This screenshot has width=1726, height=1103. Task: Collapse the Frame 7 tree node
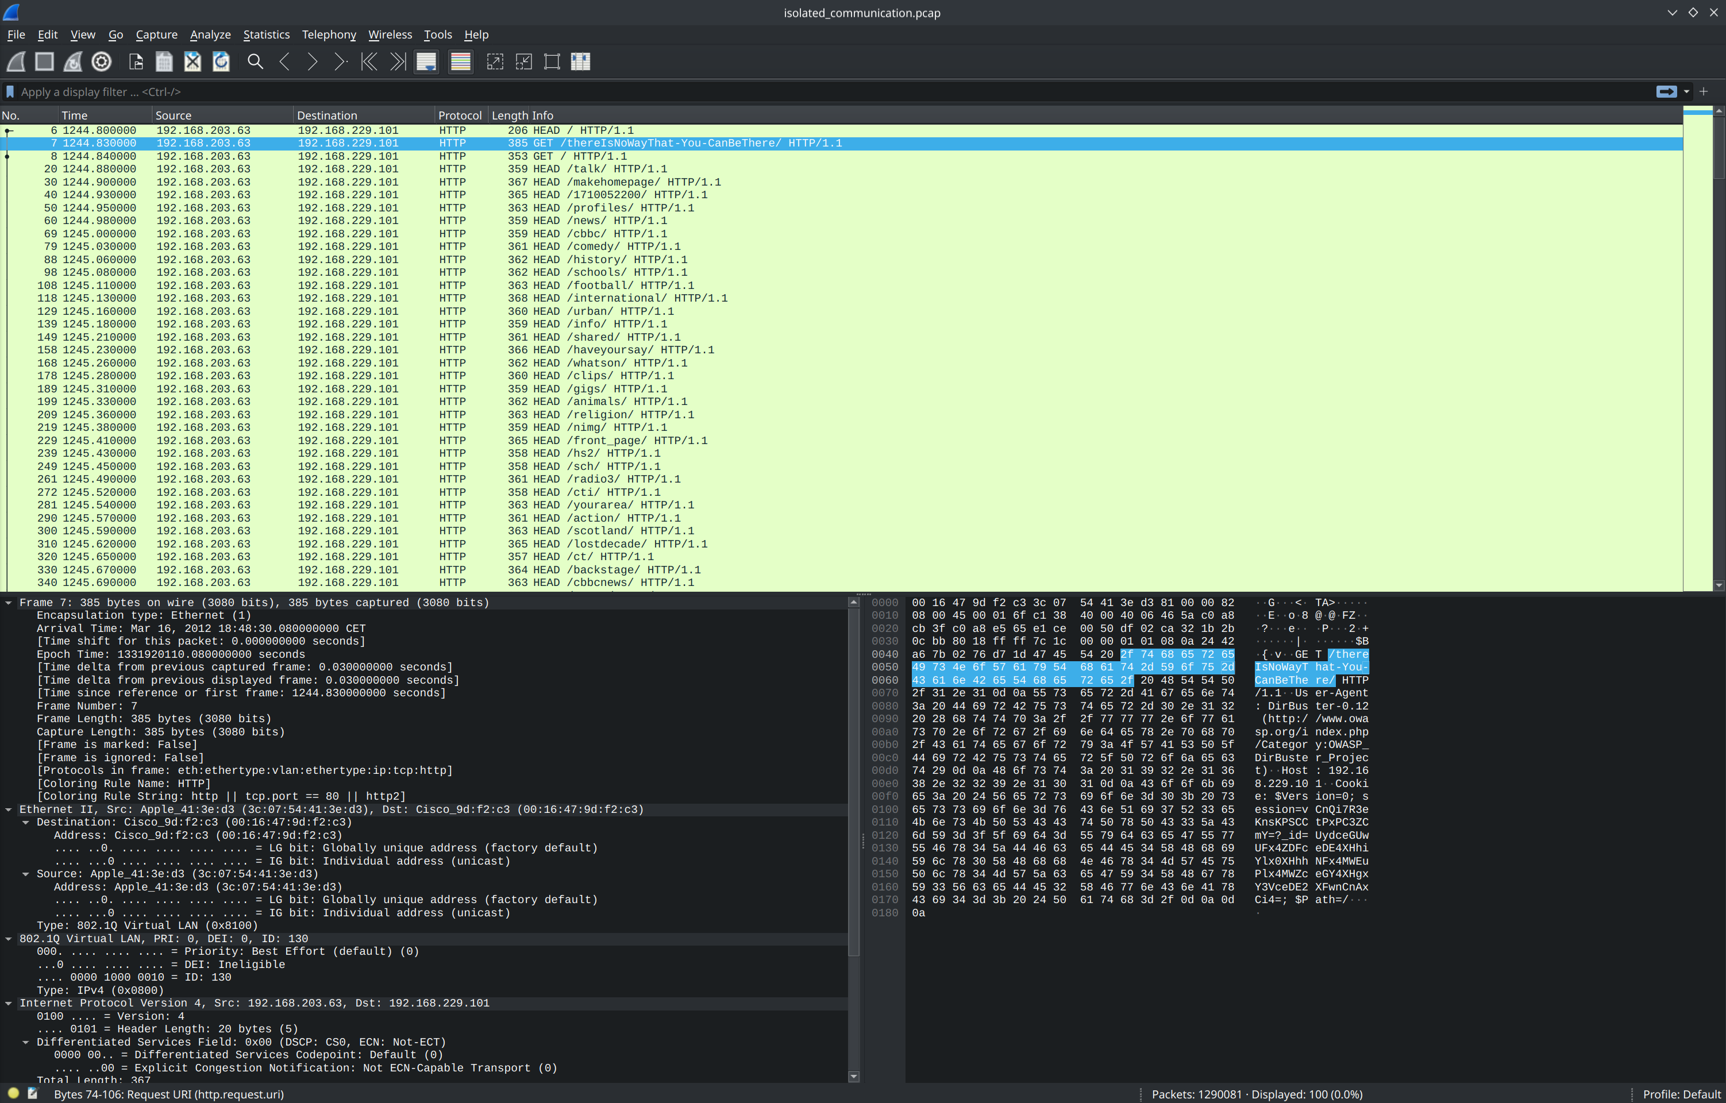click(9, 603)
